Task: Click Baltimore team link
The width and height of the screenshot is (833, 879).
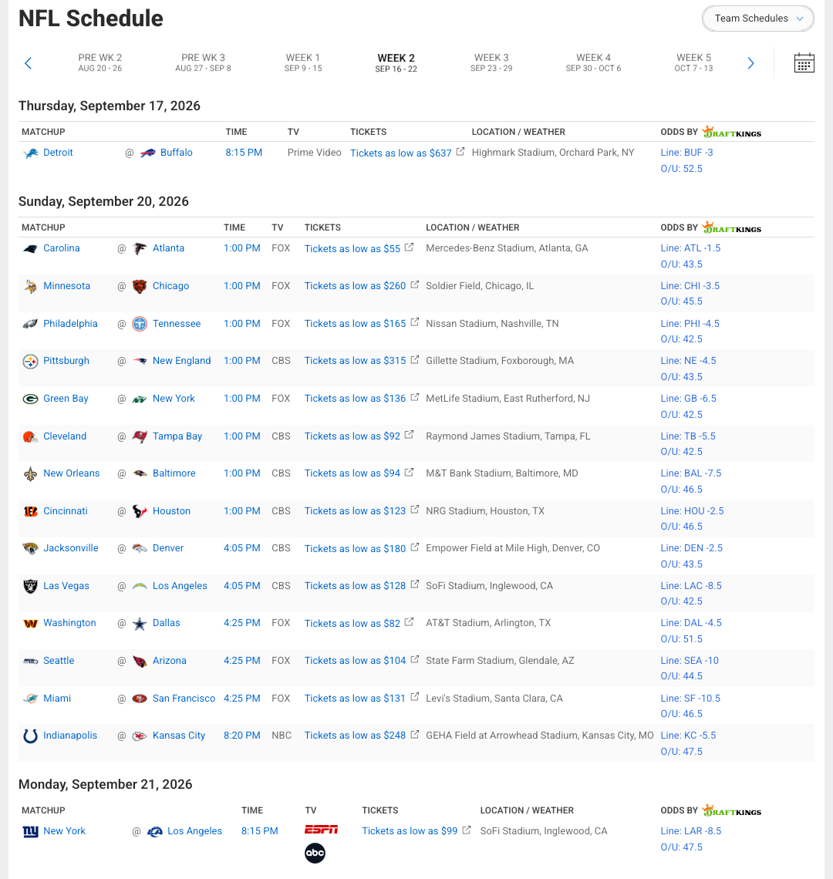Action: pyautogui.click(x=174, y=473)
